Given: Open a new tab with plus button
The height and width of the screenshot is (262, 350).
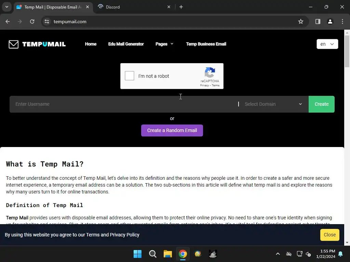Looking at the screenshot, I should 181,7.
